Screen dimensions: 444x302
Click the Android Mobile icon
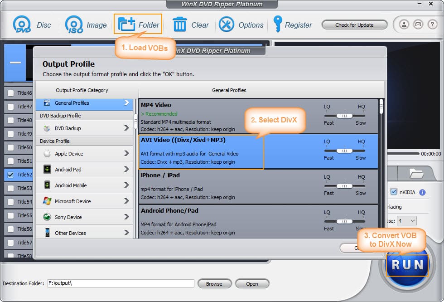(x=47, y=185)
